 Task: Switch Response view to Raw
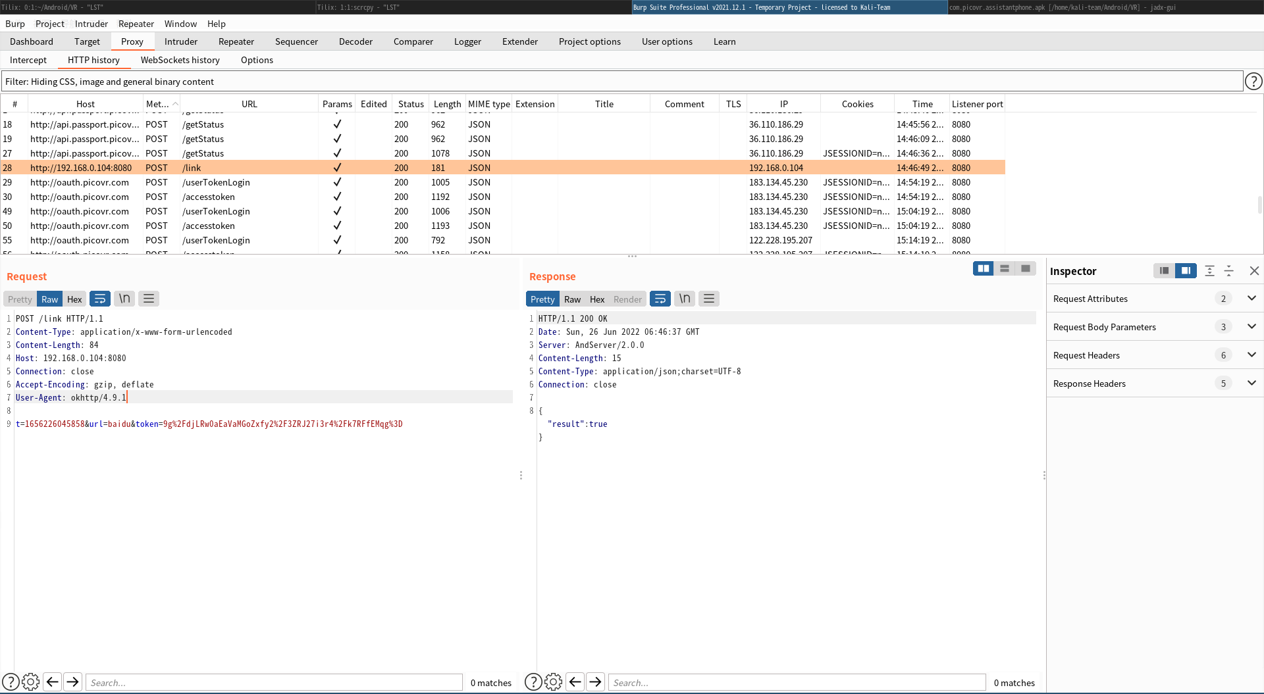tap(573, 299)
